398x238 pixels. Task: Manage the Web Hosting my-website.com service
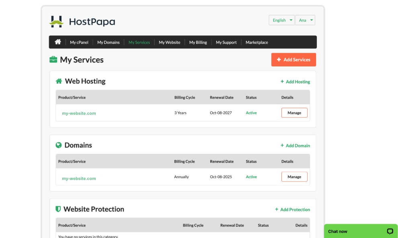tap(294, 113)
